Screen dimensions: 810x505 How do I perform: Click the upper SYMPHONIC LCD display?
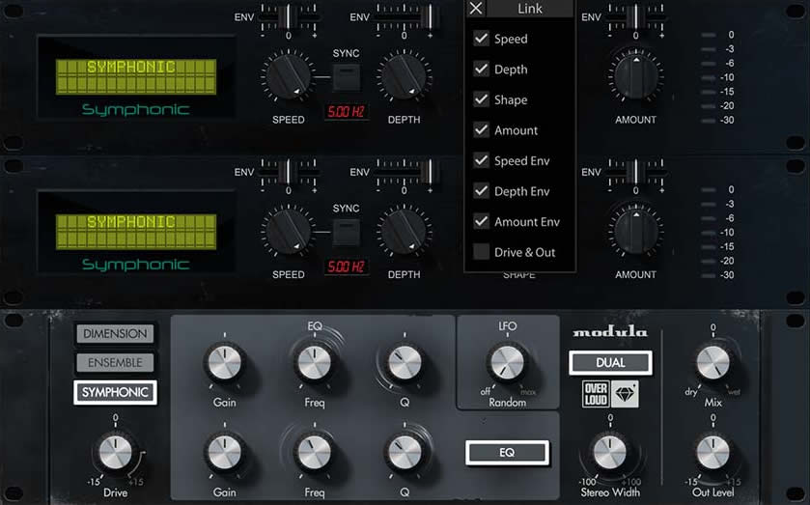(x=136, y=76)
